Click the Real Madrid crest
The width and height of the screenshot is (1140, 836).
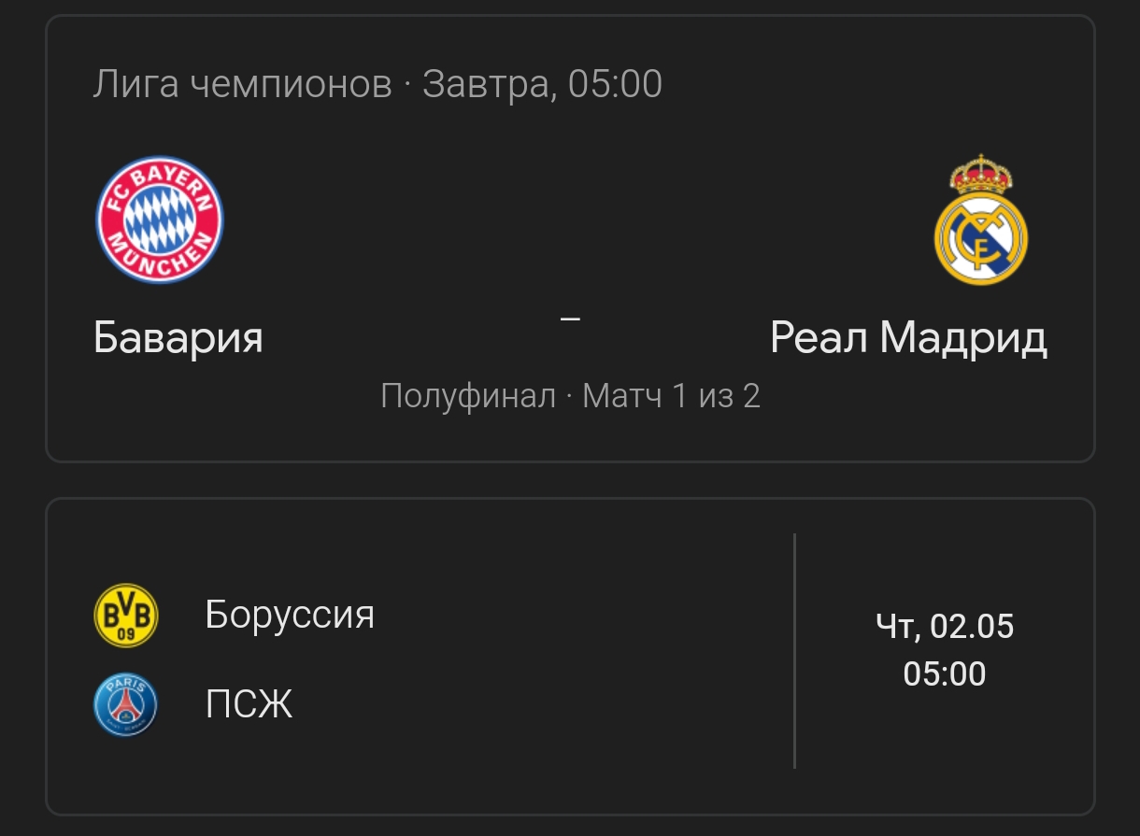click(980, 220)
